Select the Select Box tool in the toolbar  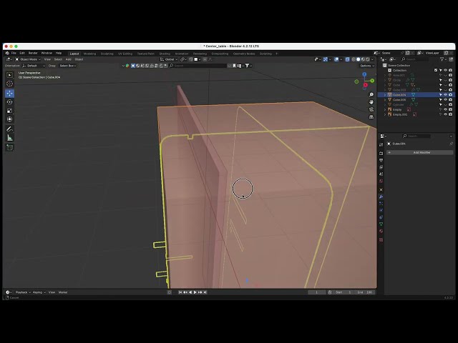pyautogui.click(x=9, y=75)
